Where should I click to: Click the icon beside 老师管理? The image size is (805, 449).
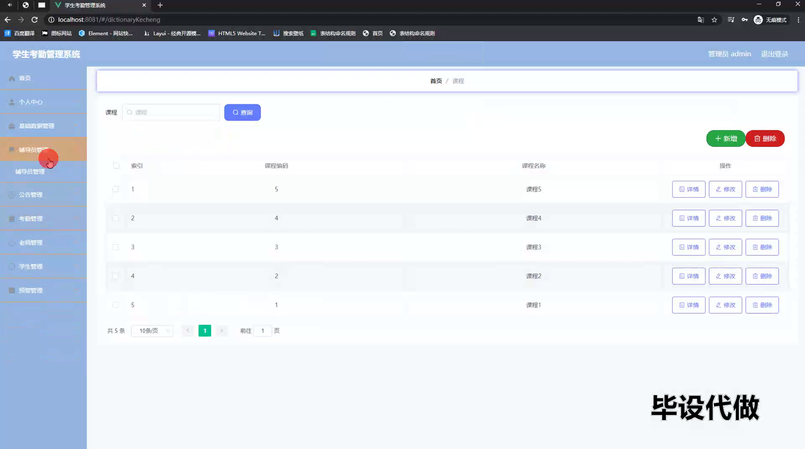coord(12,243)
